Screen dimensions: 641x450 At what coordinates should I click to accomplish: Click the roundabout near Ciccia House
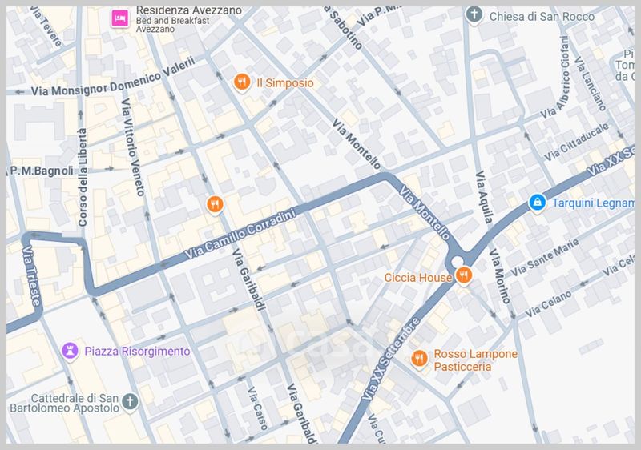click(x=458, y=261)
